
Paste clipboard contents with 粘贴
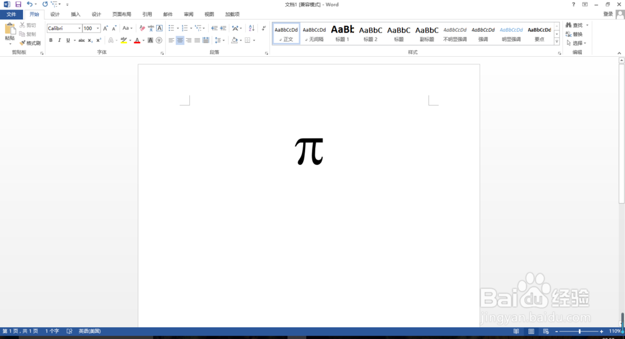9,32
